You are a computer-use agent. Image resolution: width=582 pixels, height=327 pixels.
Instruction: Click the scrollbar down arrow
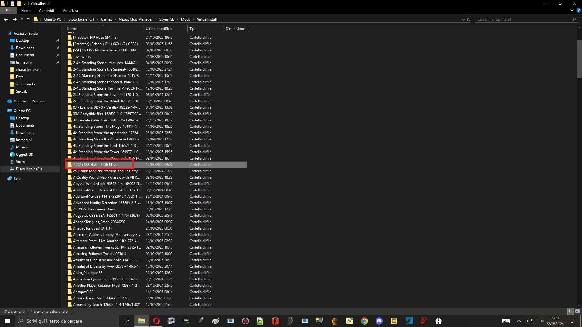(x=579, y=306)
